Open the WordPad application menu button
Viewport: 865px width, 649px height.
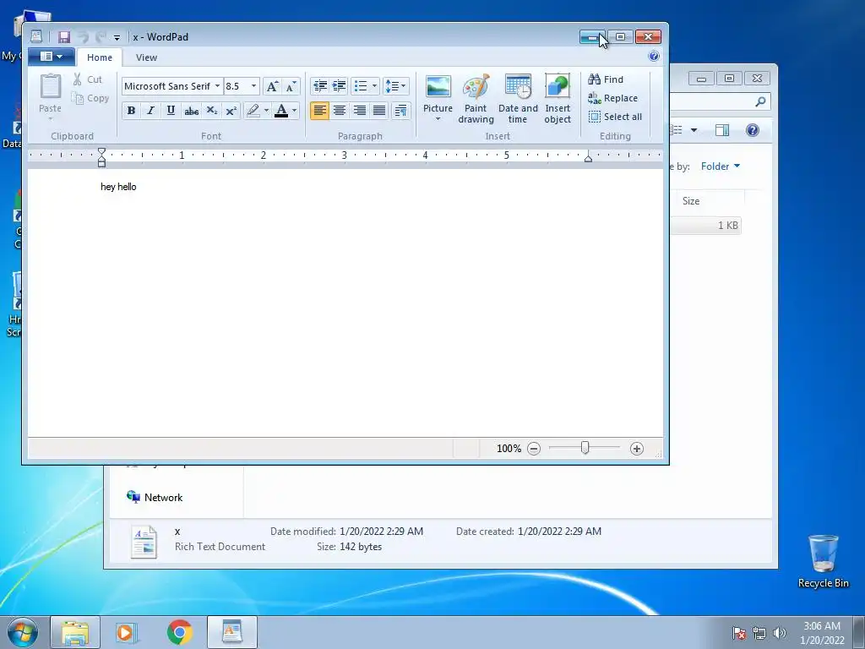(52, 57)
